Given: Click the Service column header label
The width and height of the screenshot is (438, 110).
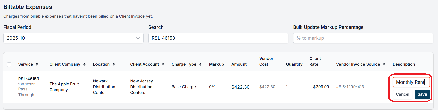Looking at the screenshot, I should 26,64.
